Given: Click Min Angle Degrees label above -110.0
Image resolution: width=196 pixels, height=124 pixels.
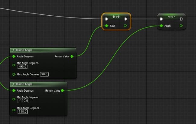Looking at the screenshot, I should tap(28, 97).
